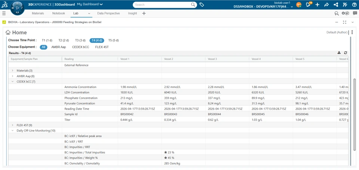Click the Reading column header
359x170 pixels.
click(x=90, y=59)
